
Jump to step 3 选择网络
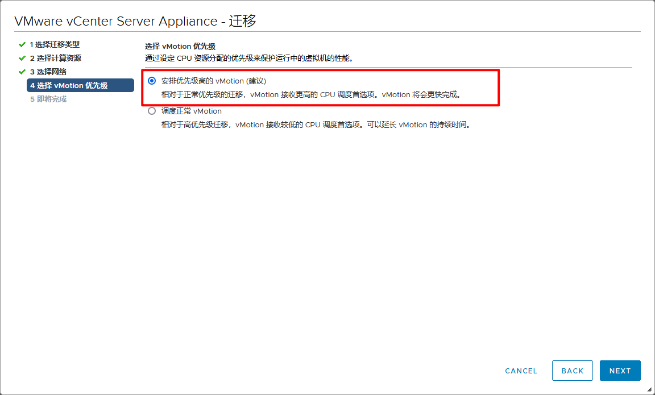pos(48,72)
